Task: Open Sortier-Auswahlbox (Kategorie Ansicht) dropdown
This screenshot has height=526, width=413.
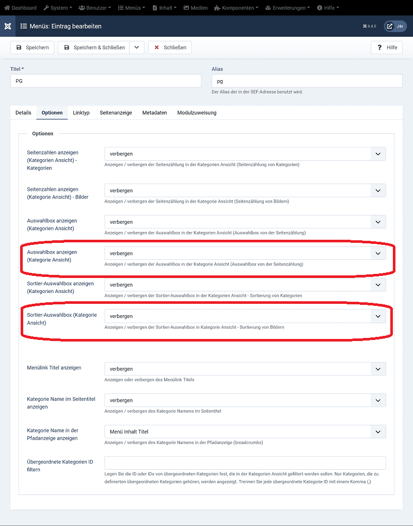Action: [x=245, y=316]
